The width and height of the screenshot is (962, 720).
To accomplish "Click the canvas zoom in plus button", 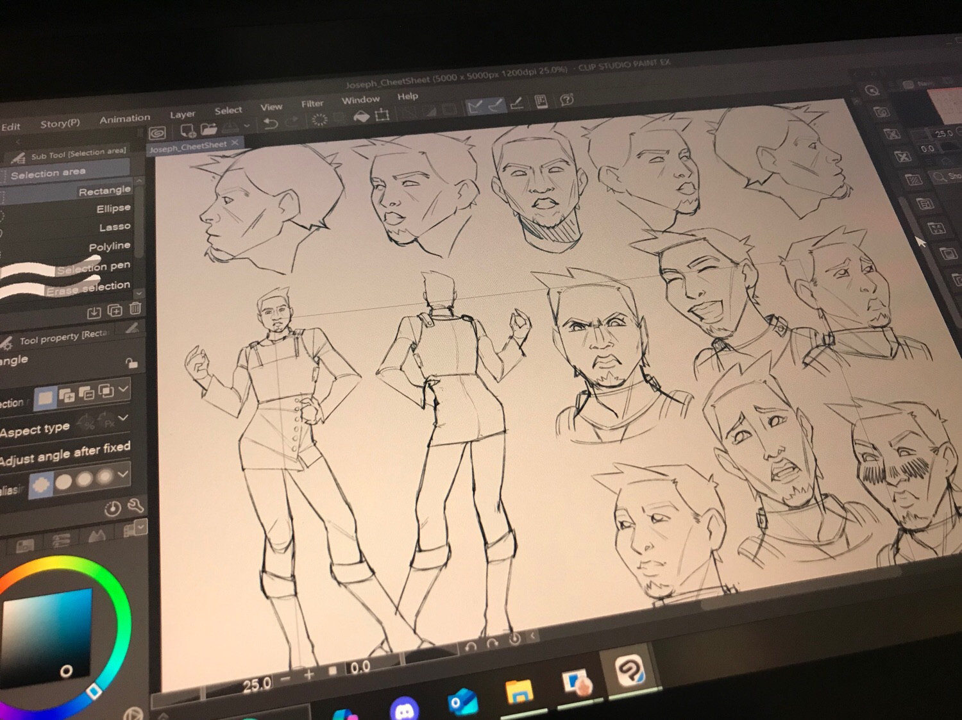I will [309, 674].
